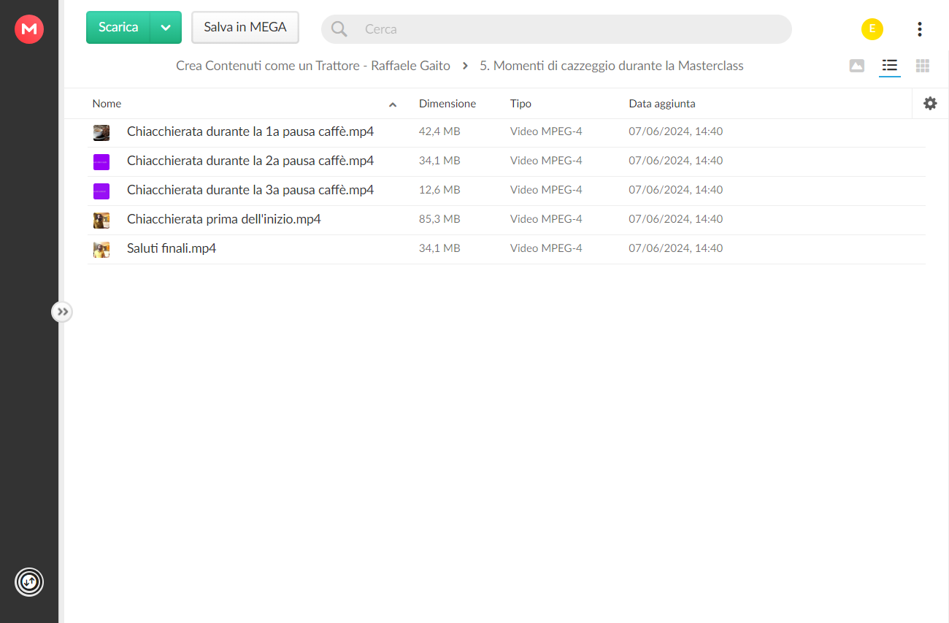Click the 34,1 MB size of 2a pausa caffè

coord(439,161)
